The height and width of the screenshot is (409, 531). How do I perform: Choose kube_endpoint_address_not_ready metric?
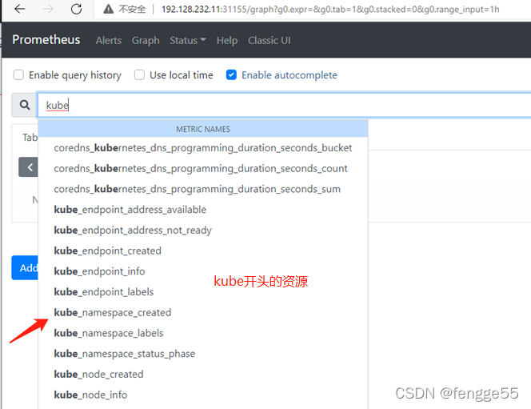click(203, 230)
